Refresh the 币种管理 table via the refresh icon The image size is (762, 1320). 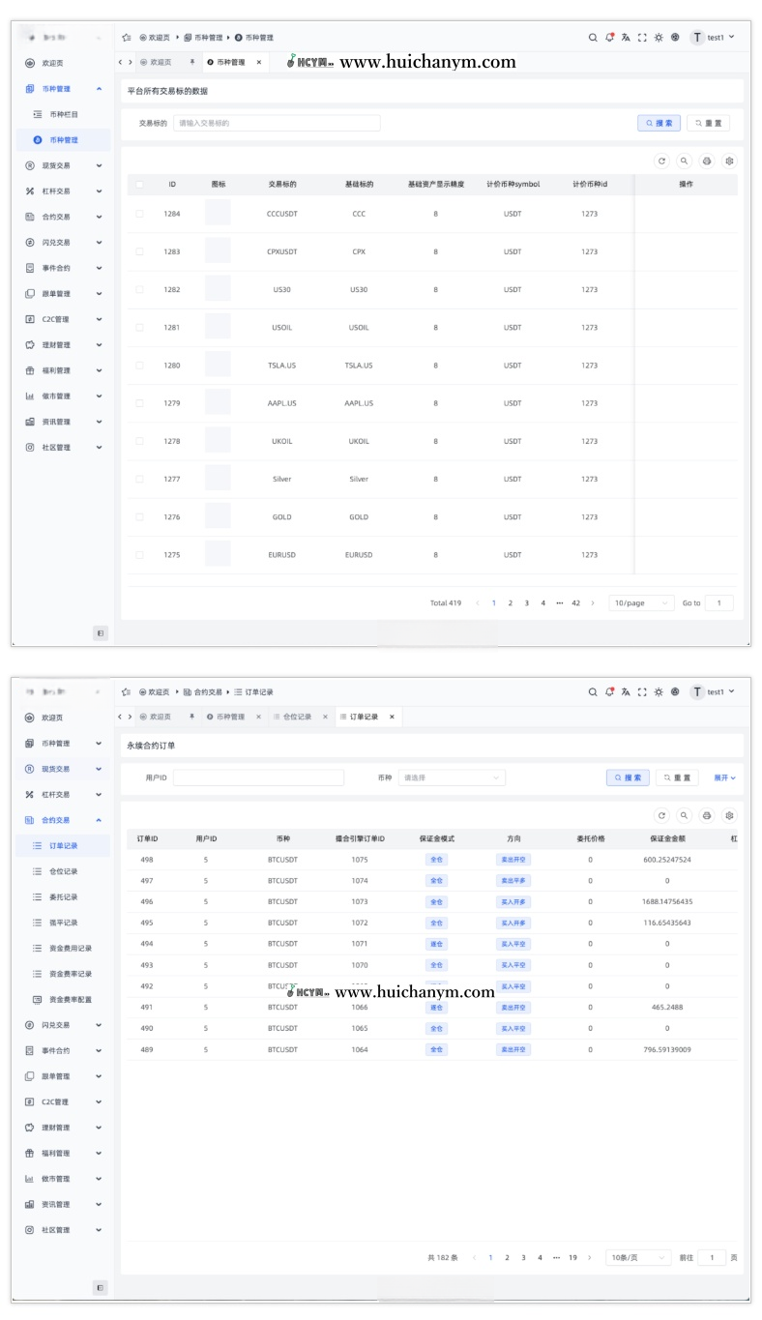pos(661,161)
